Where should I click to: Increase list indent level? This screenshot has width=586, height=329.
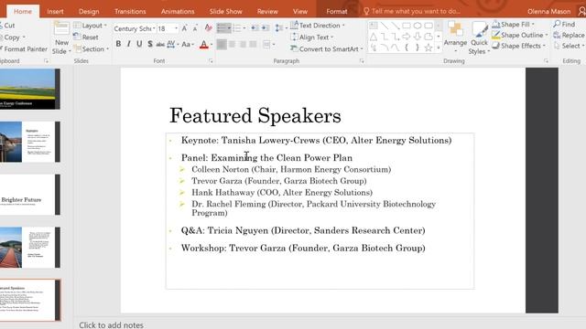[x=265, y=28]
